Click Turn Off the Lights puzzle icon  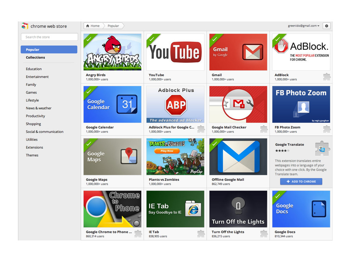coord(264,234)
